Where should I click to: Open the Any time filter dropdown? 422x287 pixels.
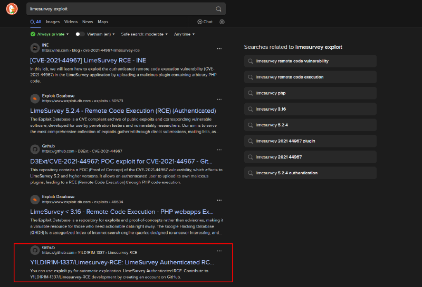coord(184,34)
